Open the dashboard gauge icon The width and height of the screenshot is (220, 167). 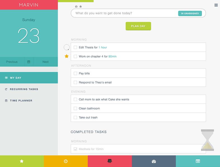(154, 161)
